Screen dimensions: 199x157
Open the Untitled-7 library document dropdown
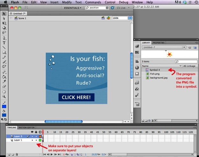[x=184, y=47]
